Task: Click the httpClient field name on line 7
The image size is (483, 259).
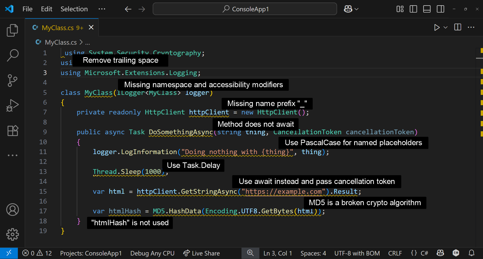Action: point(209,112)
